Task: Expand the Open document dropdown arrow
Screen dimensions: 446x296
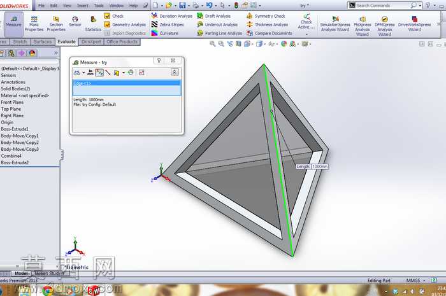Action: coord(175,6)
